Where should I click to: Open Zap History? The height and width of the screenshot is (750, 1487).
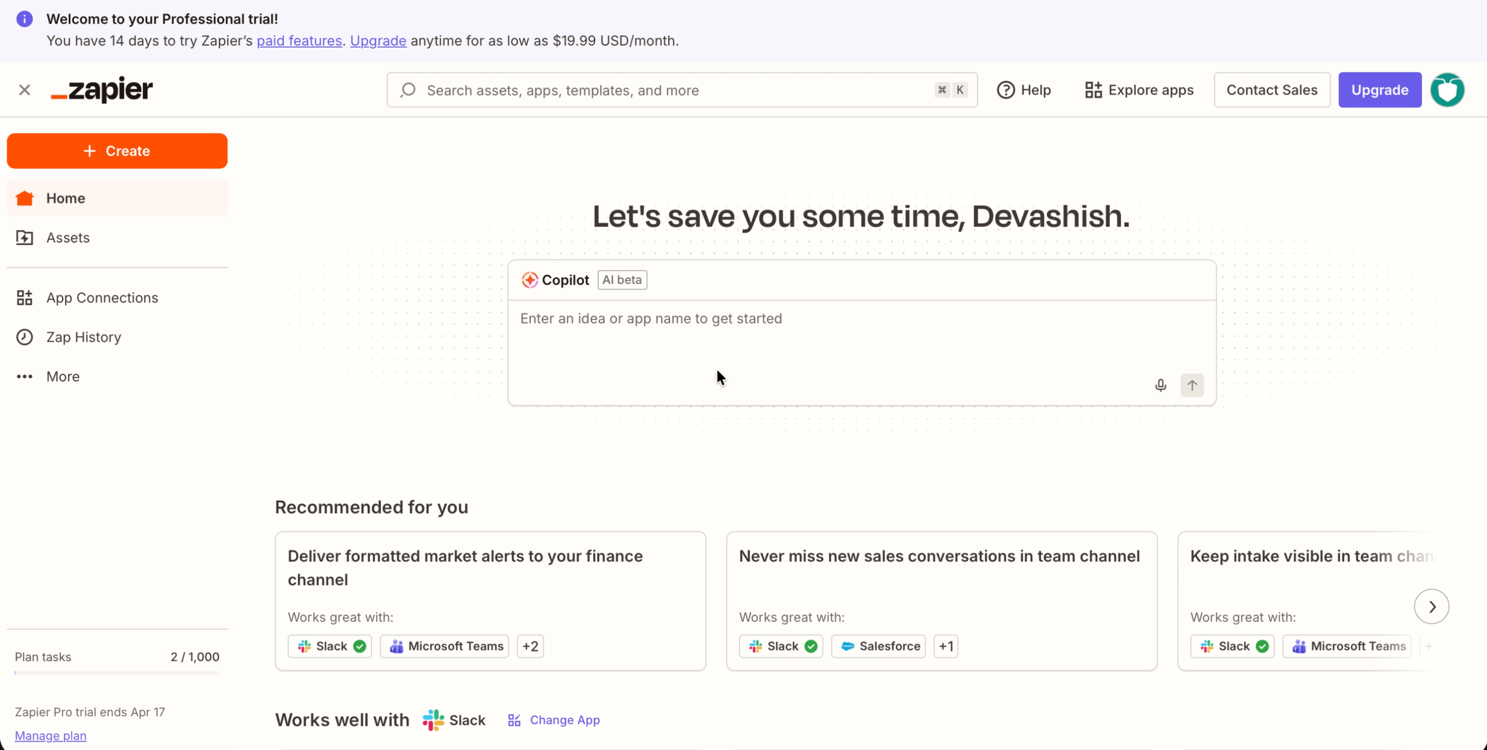[83, 337]
